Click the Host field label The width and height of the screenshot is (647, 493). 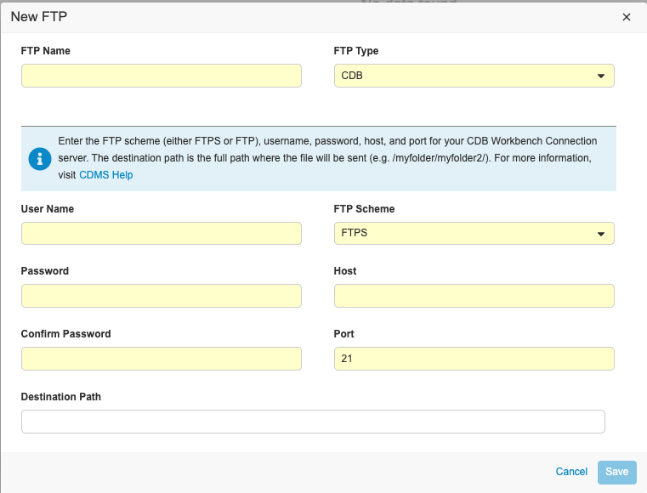[x=345, y=271]
